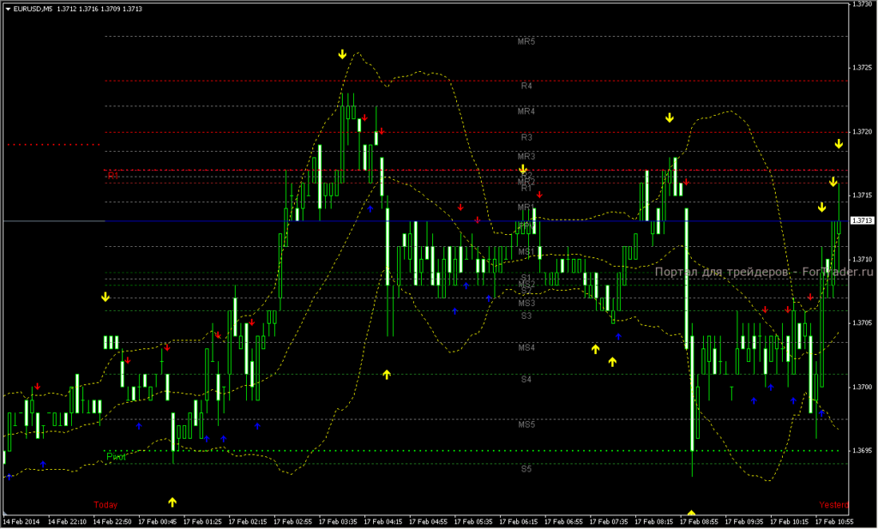Screen dimensions: 878x529
Task: Click price 1.3705 on the price scale
Action: (x=863, y=323)
